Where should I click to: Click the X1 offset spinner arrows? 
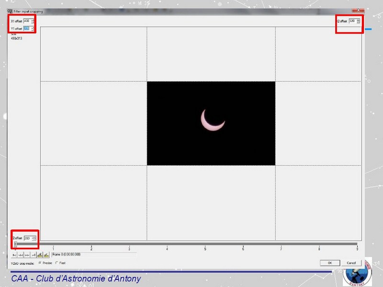[x=33, y=21]
